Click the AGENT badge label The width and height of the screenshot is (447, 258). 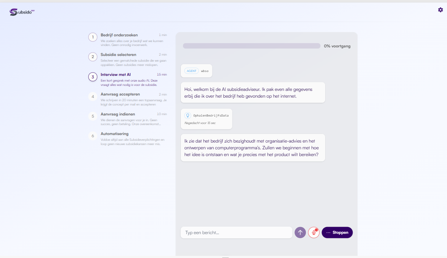[192, 71]
